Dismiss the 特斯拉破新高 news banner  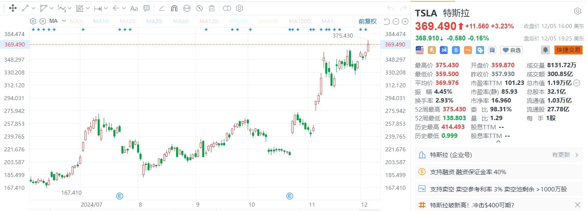[578, 205]
